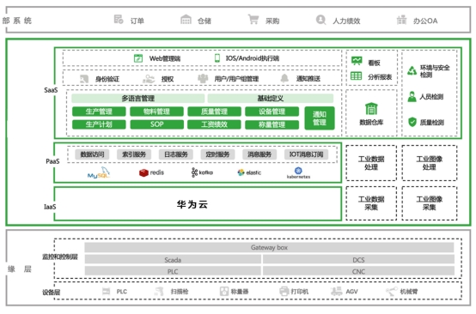Screen dimensions: 476x314
Task: Click the IOS/Android phone icon
Action: [x=217, y=57]
